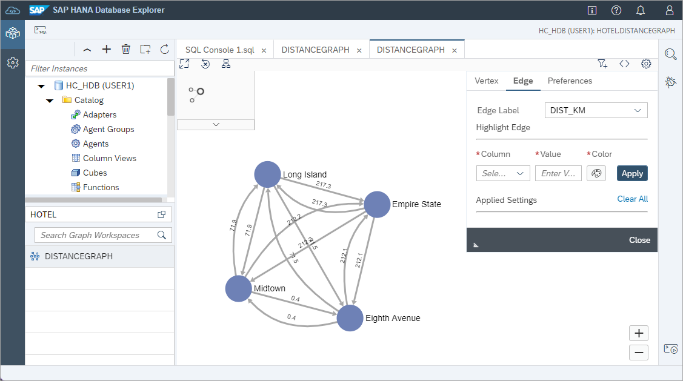Image resolution: width=683 pixels, height=381 pixels.
Task: Open notifications bell icon
Action: (641, 10)
